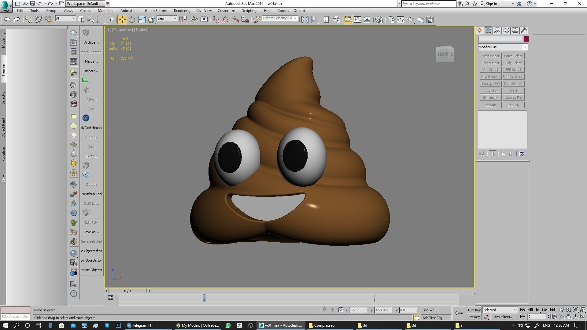587x330 pixels.
Task: Open the Material Editor
Action: point(379,20)
